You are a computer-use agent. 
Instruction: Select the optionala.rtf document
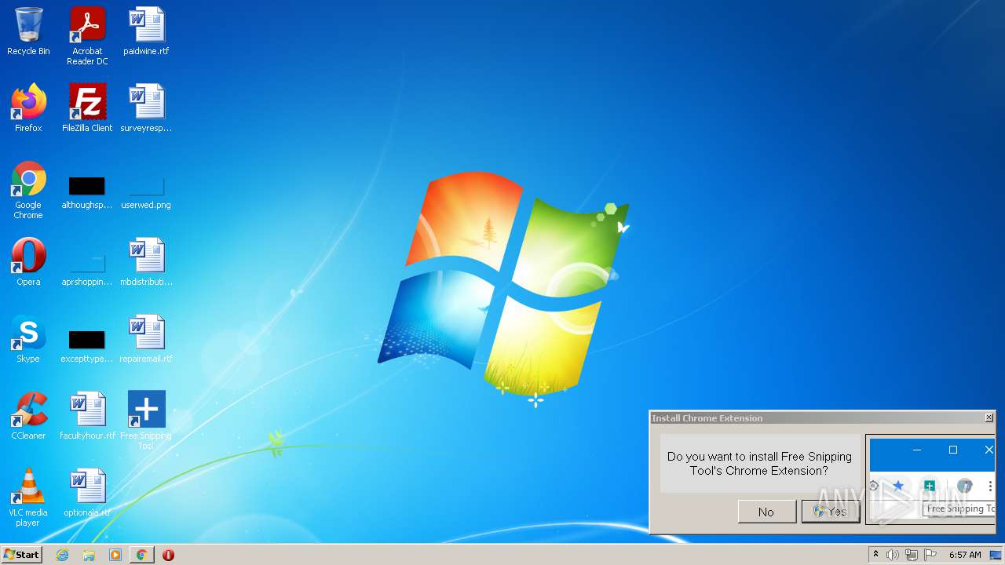point(87,493)
